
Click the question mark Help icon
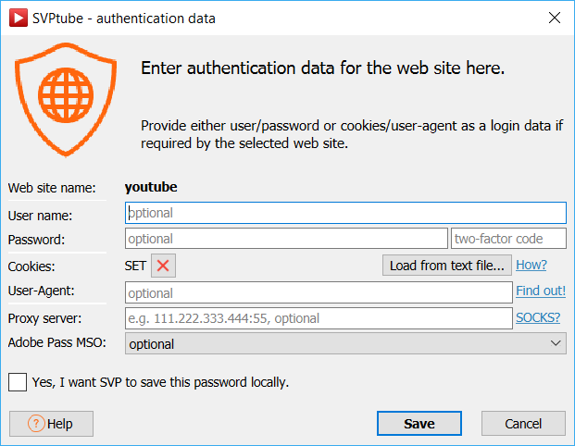click(36, 424)
